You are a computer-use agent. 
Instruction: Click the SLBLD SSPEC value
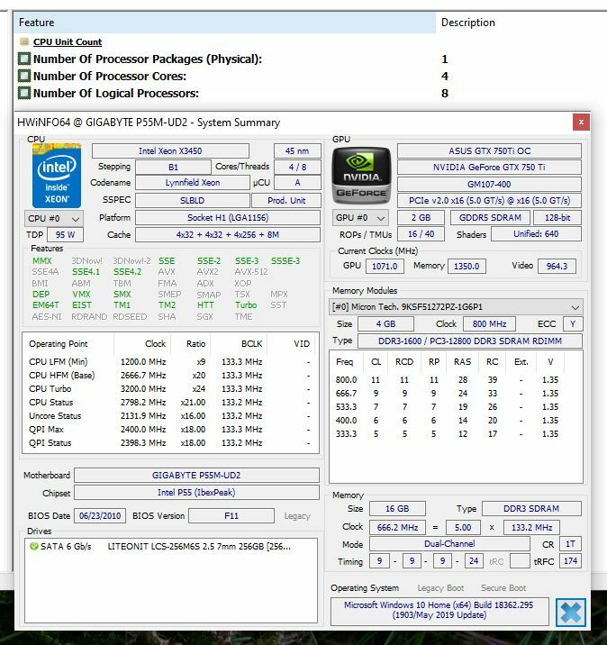click(193, 200)
